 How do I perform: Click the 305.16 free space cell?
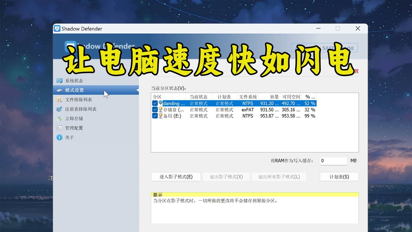point(291,110)
